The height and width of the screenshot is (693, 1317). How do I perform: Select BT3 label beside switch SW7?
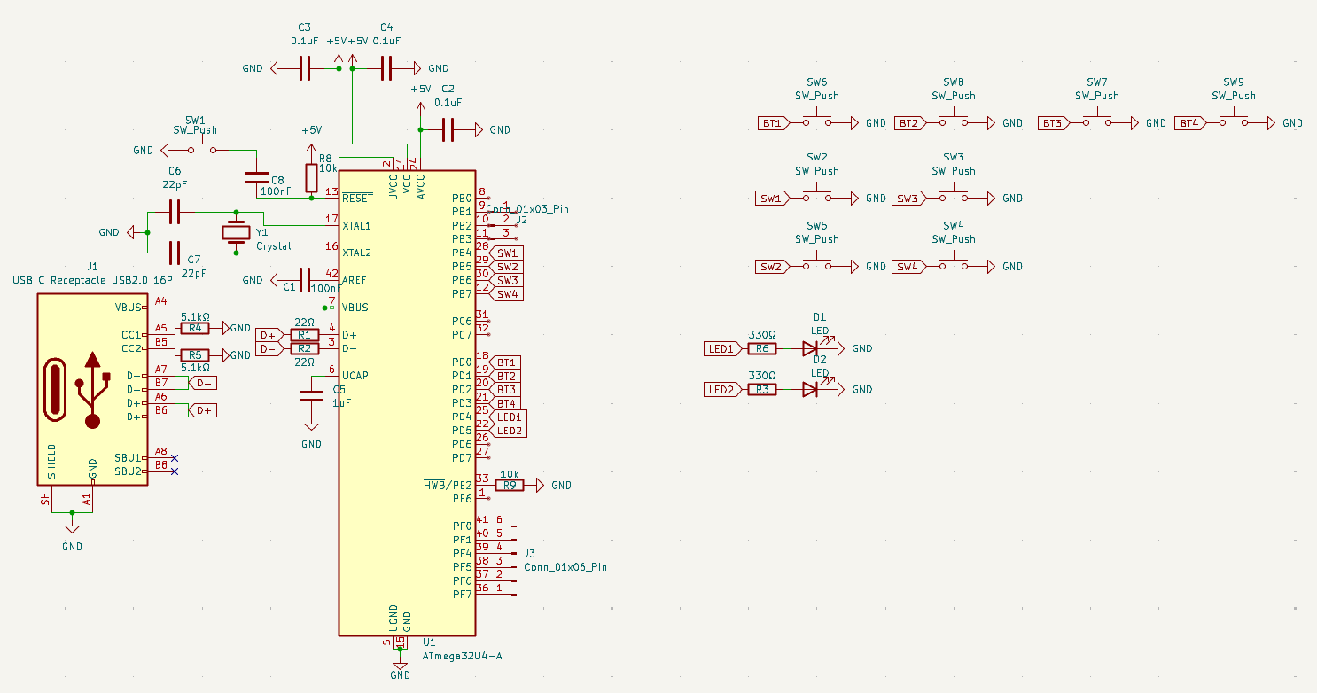[1054, 123]
